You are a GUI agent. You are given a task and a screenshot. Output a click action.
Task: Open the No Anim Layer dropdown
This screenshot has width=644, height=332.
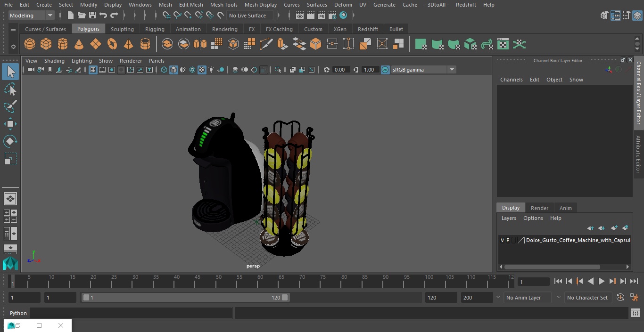[x=527, y=298]
